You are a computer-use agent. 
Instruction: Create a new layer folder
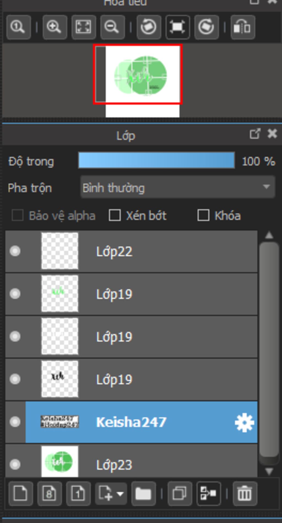(143, 494)
